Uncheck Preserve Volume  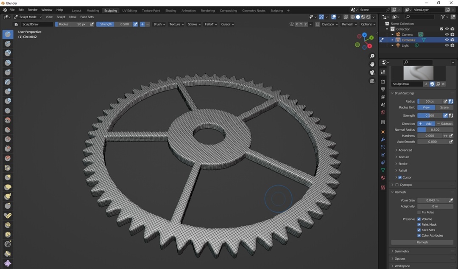tap(419, 219)
